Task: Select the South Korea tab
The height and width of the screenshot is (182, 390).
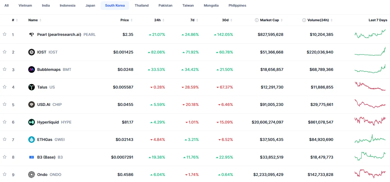Action: (x=115, y=6)
